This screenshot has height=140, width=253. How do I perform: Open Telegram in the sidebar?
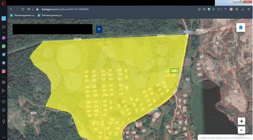(4, 54)
